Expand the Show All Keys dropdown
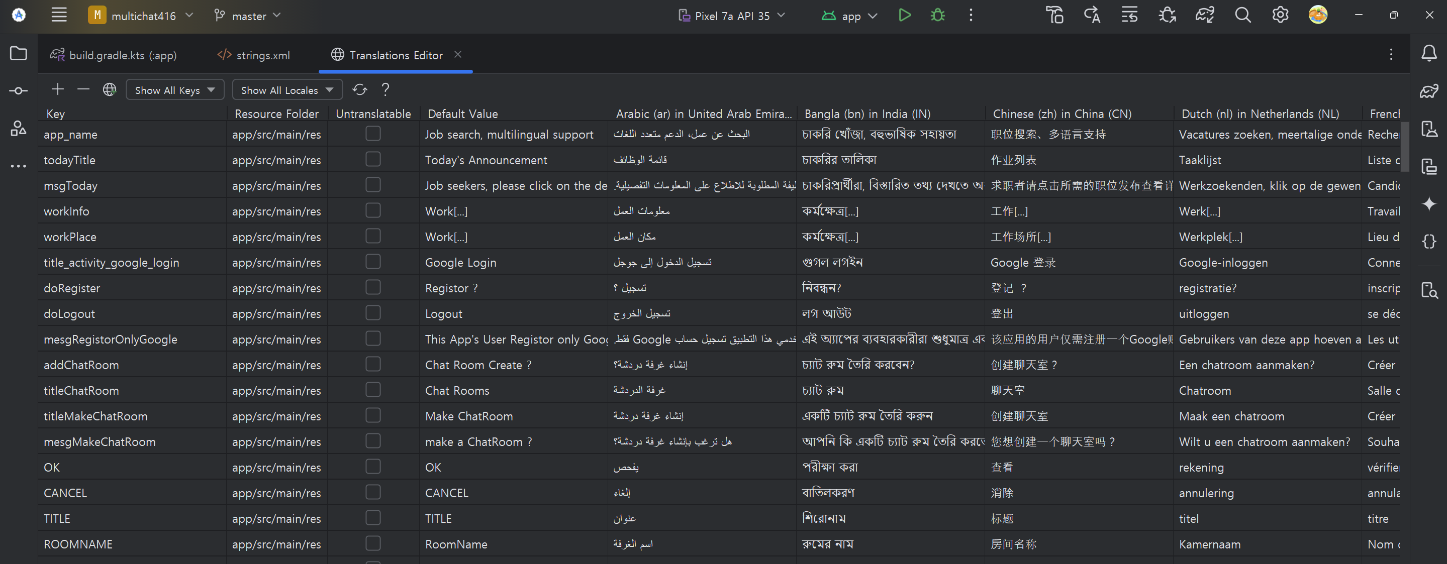 (175, 90)
